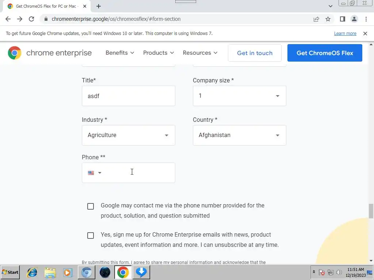The image size is (374, 280).
Task: Click the Get ChromeOS Flex button
Action: tap(325, 53)
